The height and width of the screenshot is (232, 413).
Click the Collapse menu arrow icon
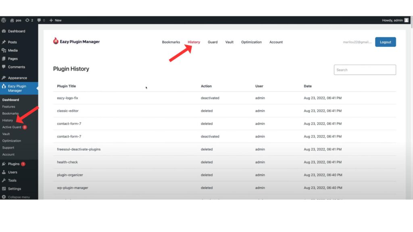point(4,197)
